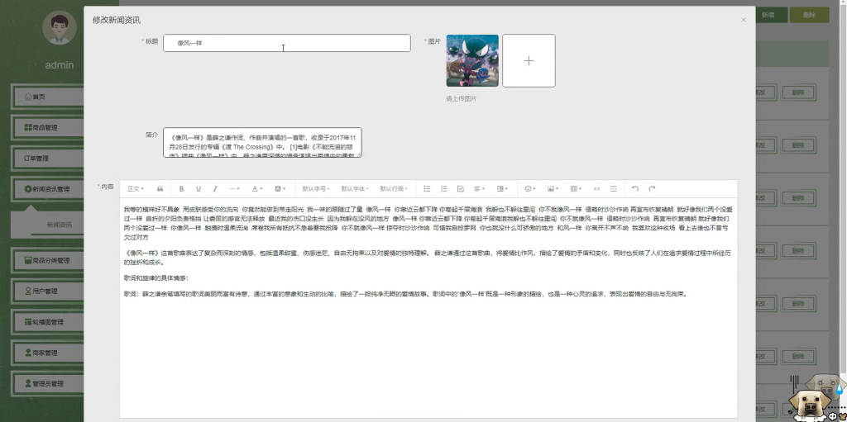The height and width of the screenshot is (422, 847).
Task: Insert a horizontal divider line
Action: click(x=613, y=189)
